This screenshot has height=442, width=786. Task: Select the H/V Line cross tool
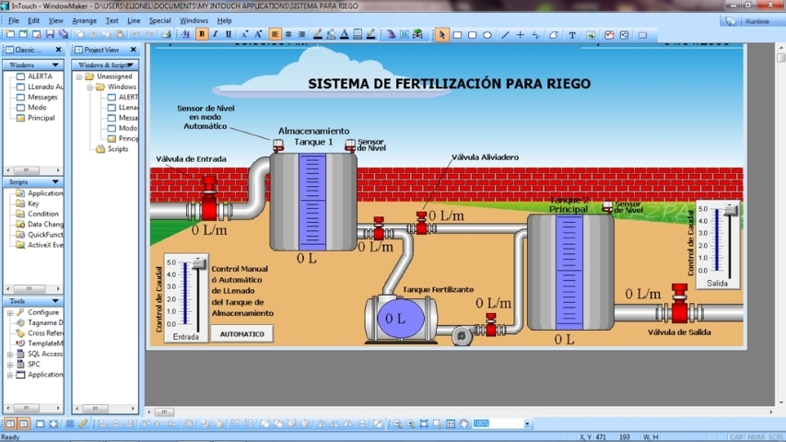coord(521,35)
